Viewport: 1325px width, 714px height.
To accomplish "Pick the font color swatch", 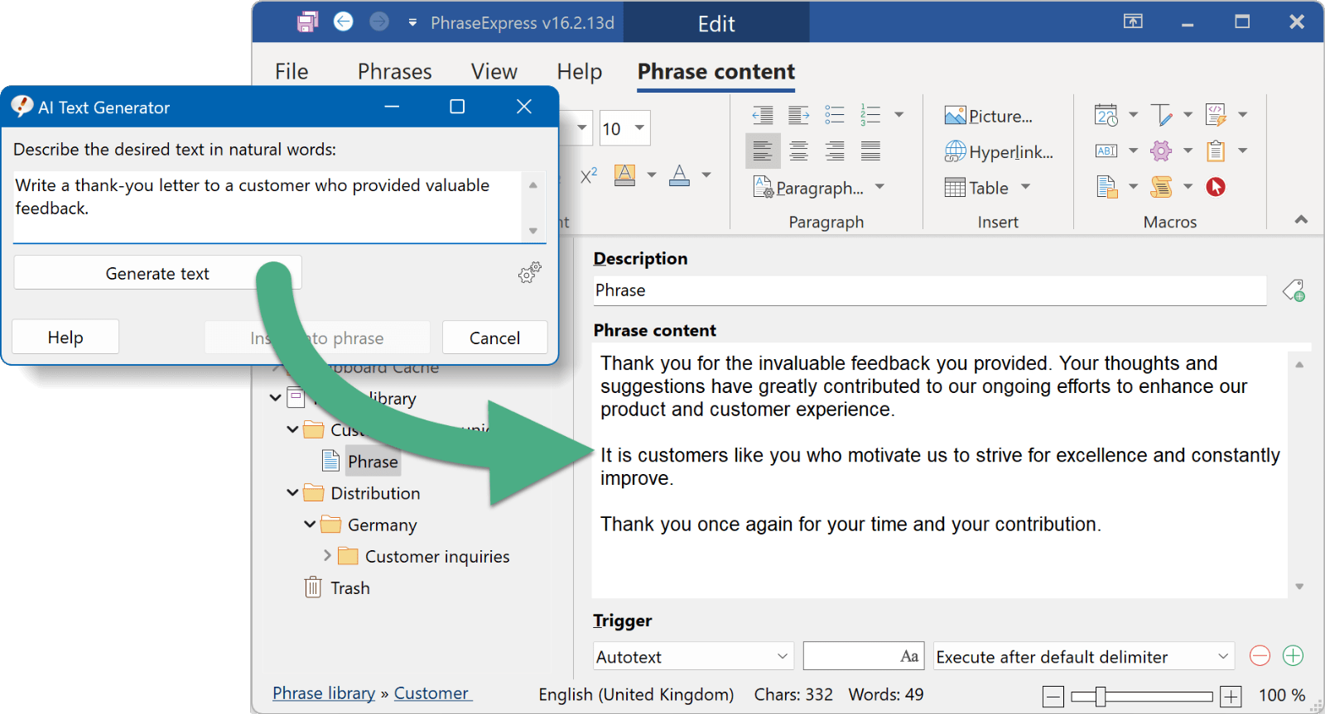I will click(x=679, y=175).
